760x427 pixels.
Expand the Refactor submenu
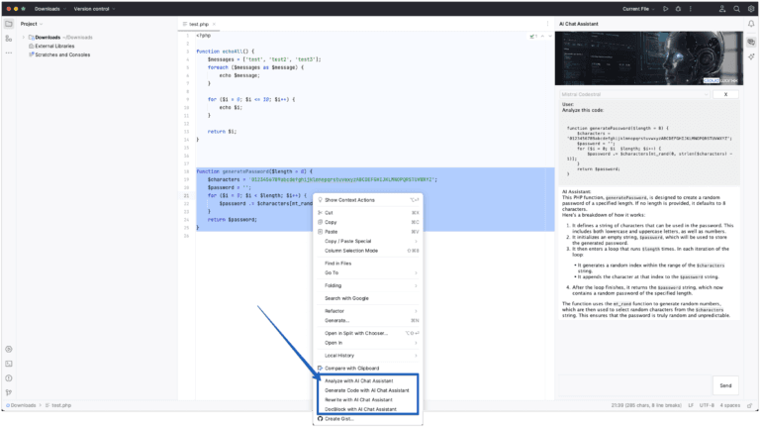pyautogui.click(x=368, y=311)
